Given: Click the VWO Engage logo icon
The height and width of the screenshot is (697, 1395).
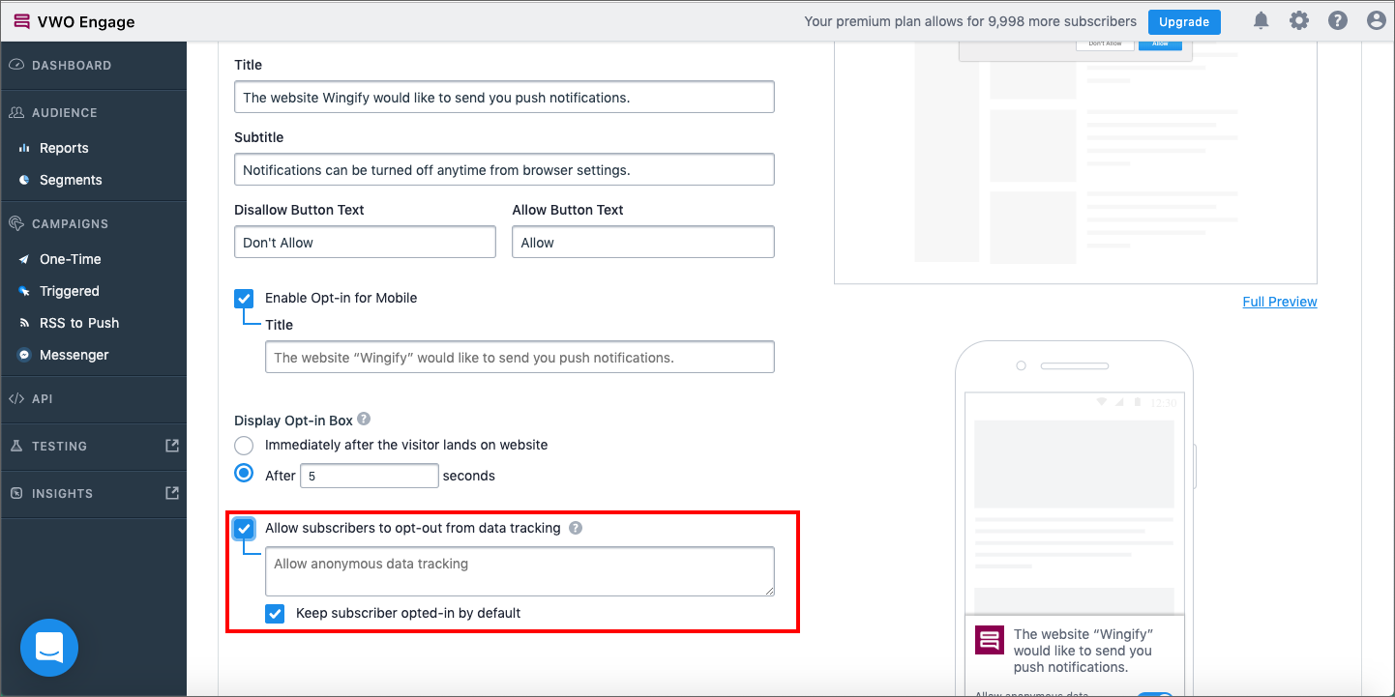Looking at the screenshot, I should [x=21, y=21].
